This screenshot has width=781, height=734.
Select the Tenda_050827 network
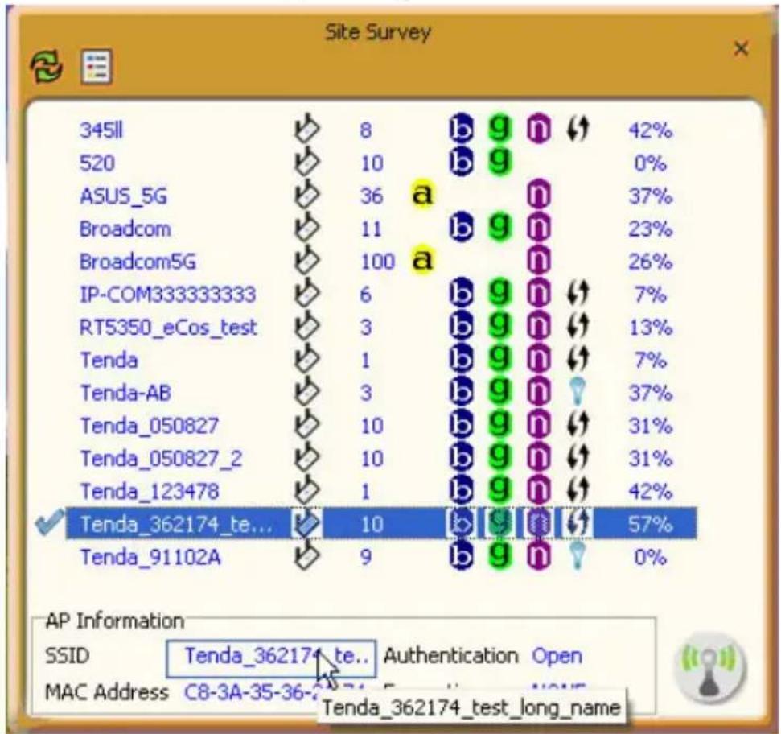pos(381,426)
